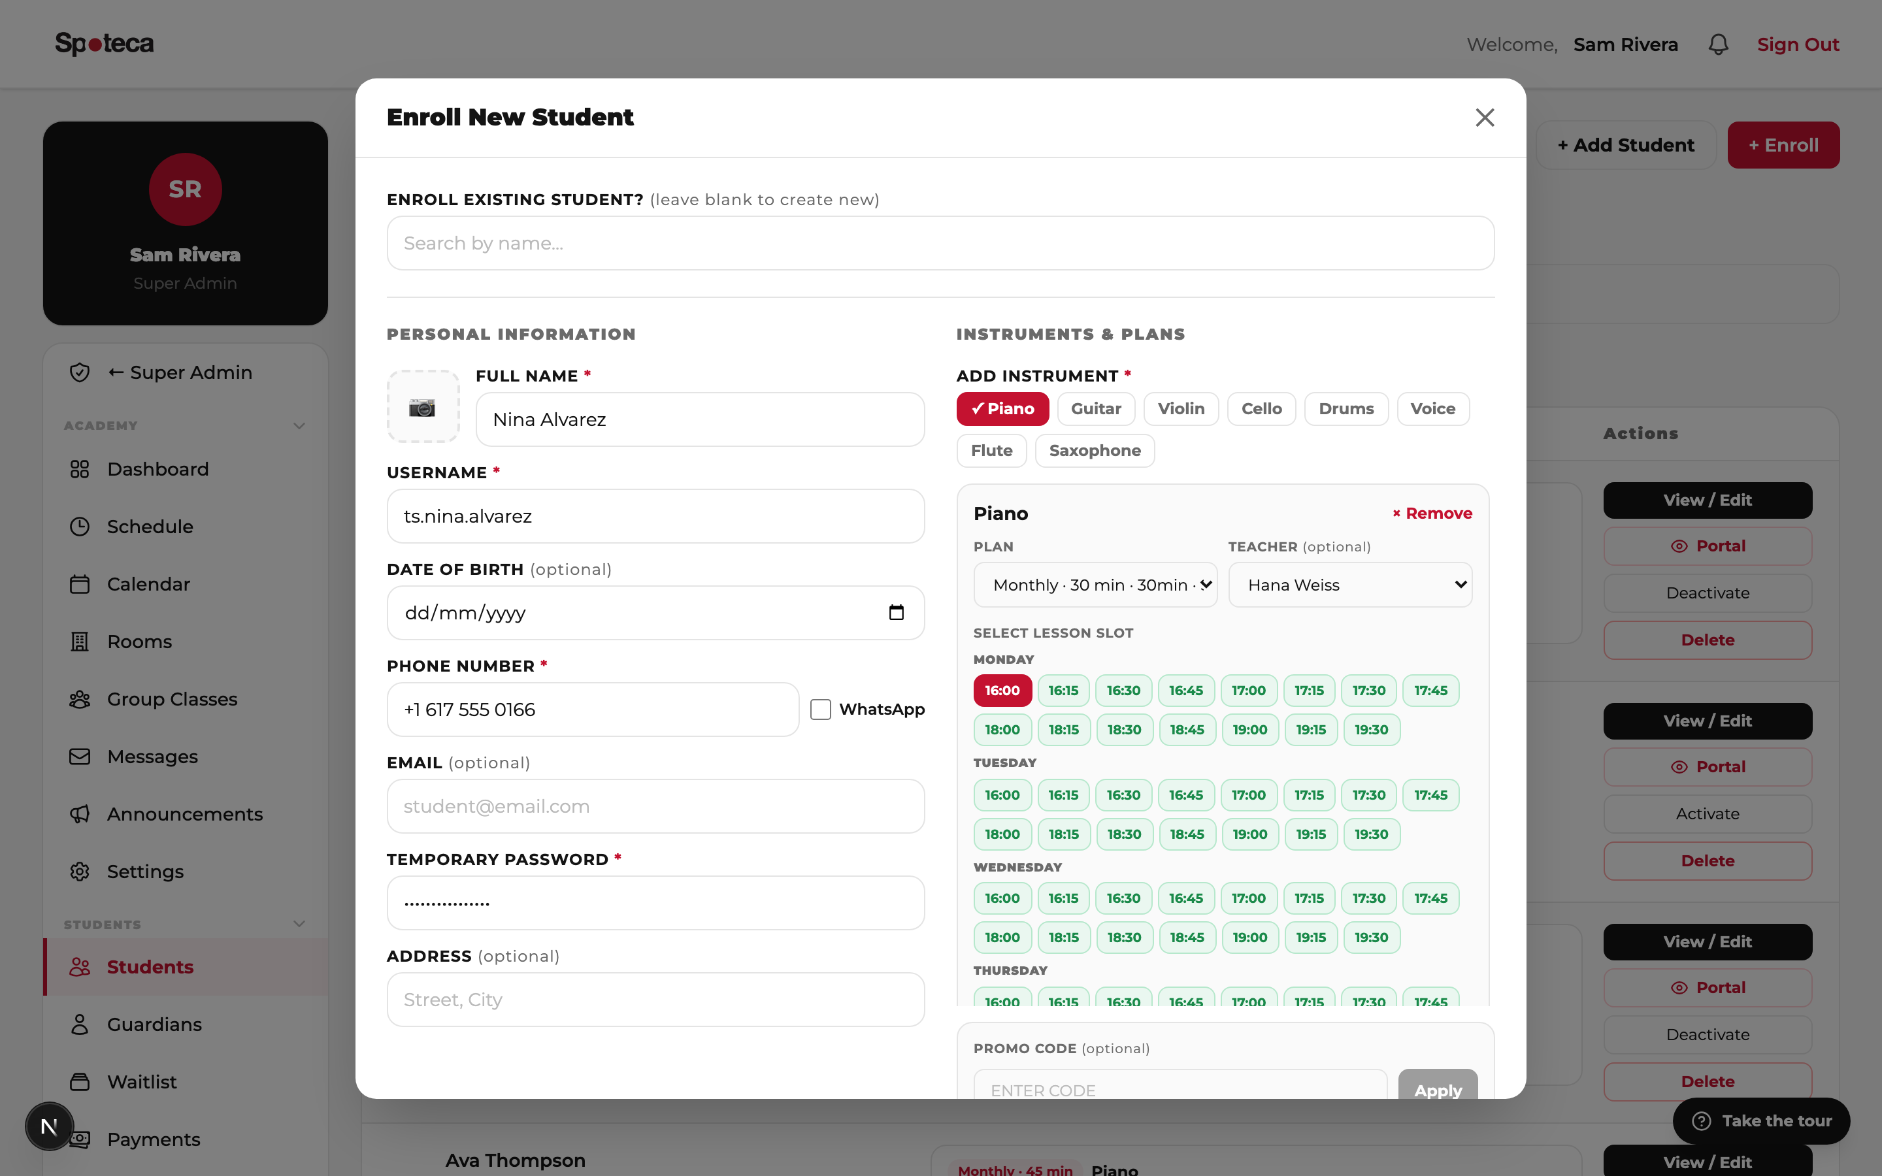This screenshot has width=1882, height=1176.
Task: Select the Cello instrument chip
Action: [x=1261, y=409]
